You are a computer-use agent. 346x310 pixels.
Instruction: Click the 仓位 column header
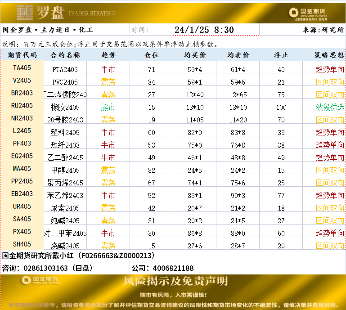coord(151,55)
